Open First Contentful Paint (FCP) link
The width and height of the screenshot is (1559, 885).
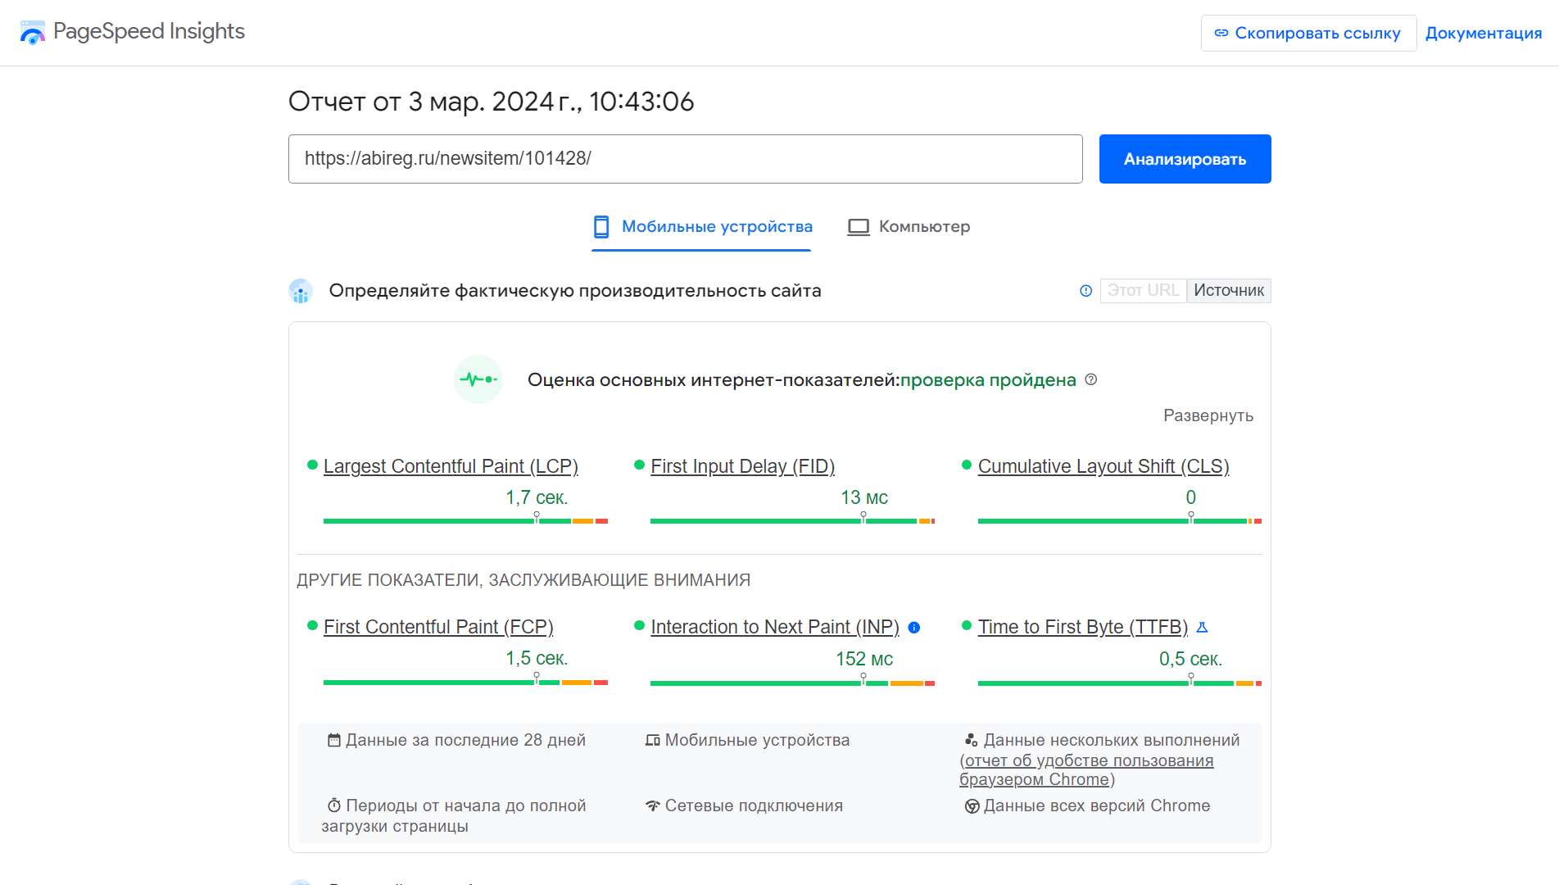tap(438, 627)
